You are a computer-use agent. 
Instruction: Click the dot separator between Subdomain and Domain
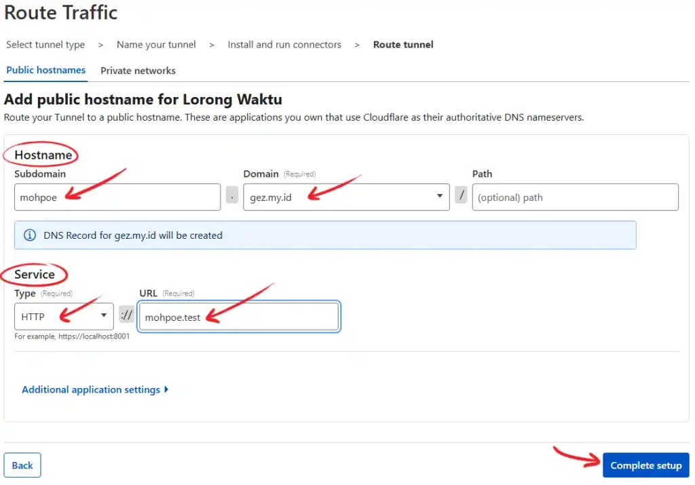point(232,195)
